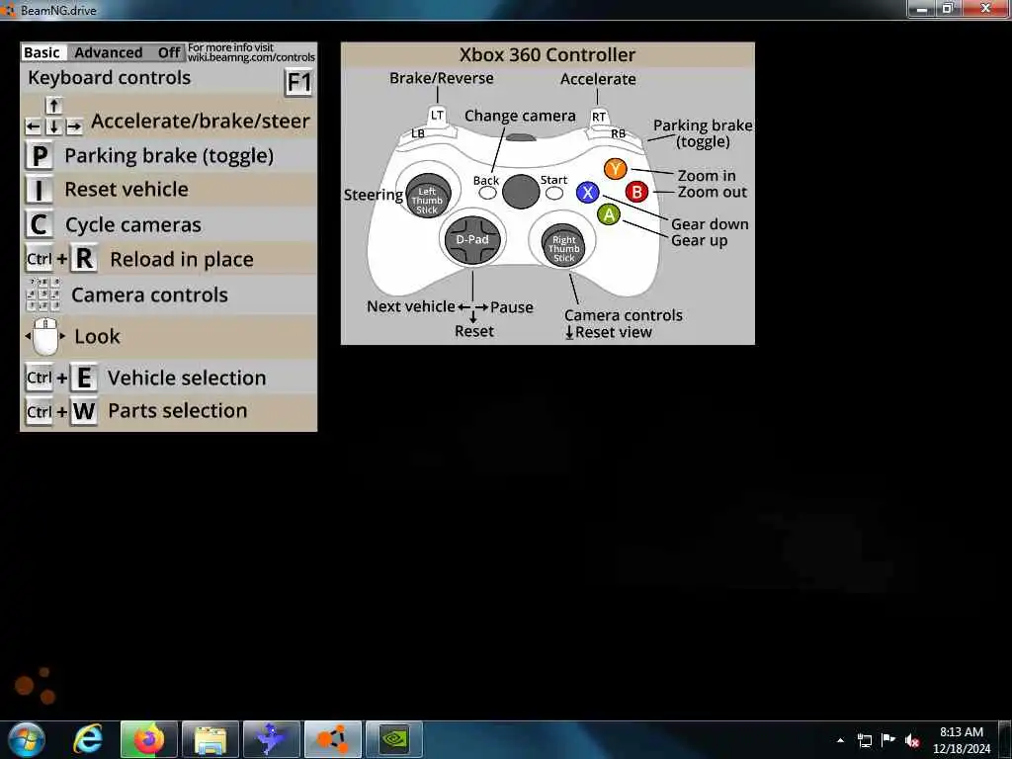This screenshot has width=1012, height=759.
Task: Click the Keyboard controls heading
Action: point(109,78)
